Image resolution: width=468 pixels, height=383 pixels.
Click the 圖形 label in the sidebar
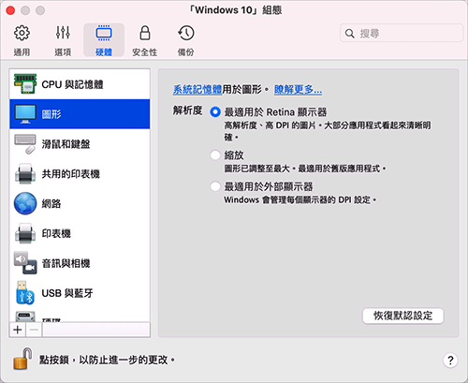51,114
